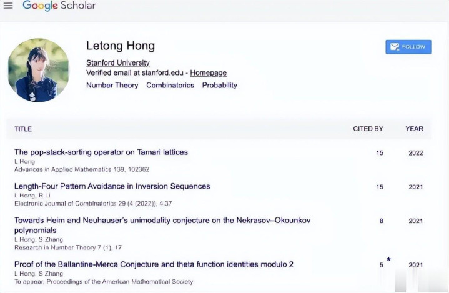Select the Combinatorics interest tag
449x293 pixels.
point(170,85)
